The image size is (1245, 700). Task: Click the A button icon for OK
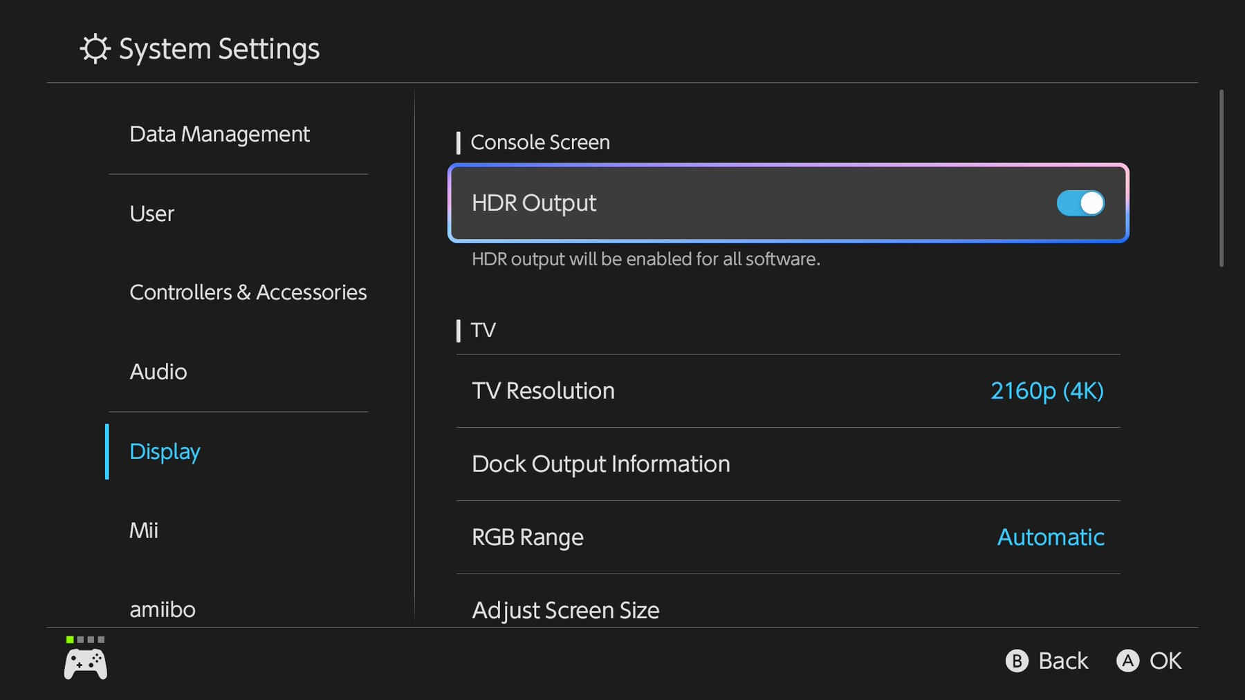(1127, 661)
